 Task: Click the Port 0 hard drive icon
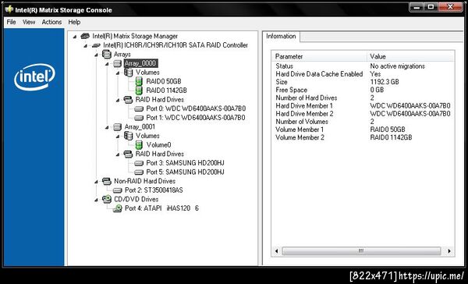(139, 108)
